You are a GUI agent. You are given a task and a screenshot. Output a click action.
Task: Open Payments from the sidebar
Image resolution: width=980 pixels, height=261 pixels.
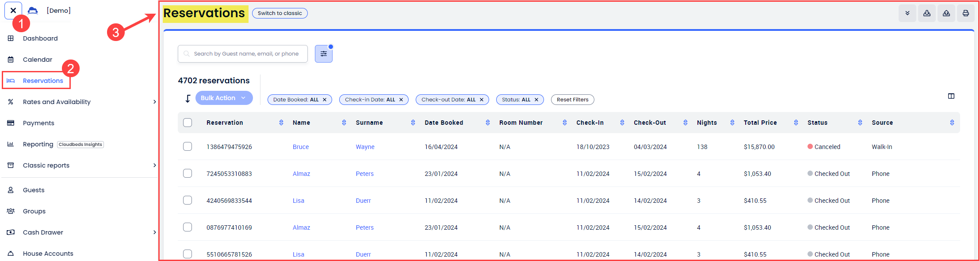coord(38,123)
